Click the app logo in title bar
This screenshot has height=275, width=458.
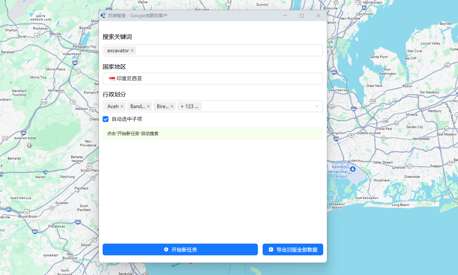tap(103, 16)
